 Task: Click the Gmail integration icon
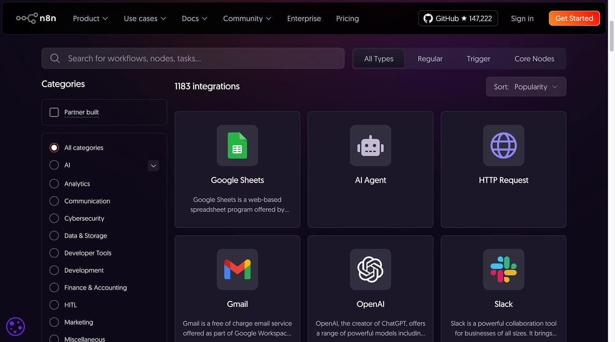[237, 269]
